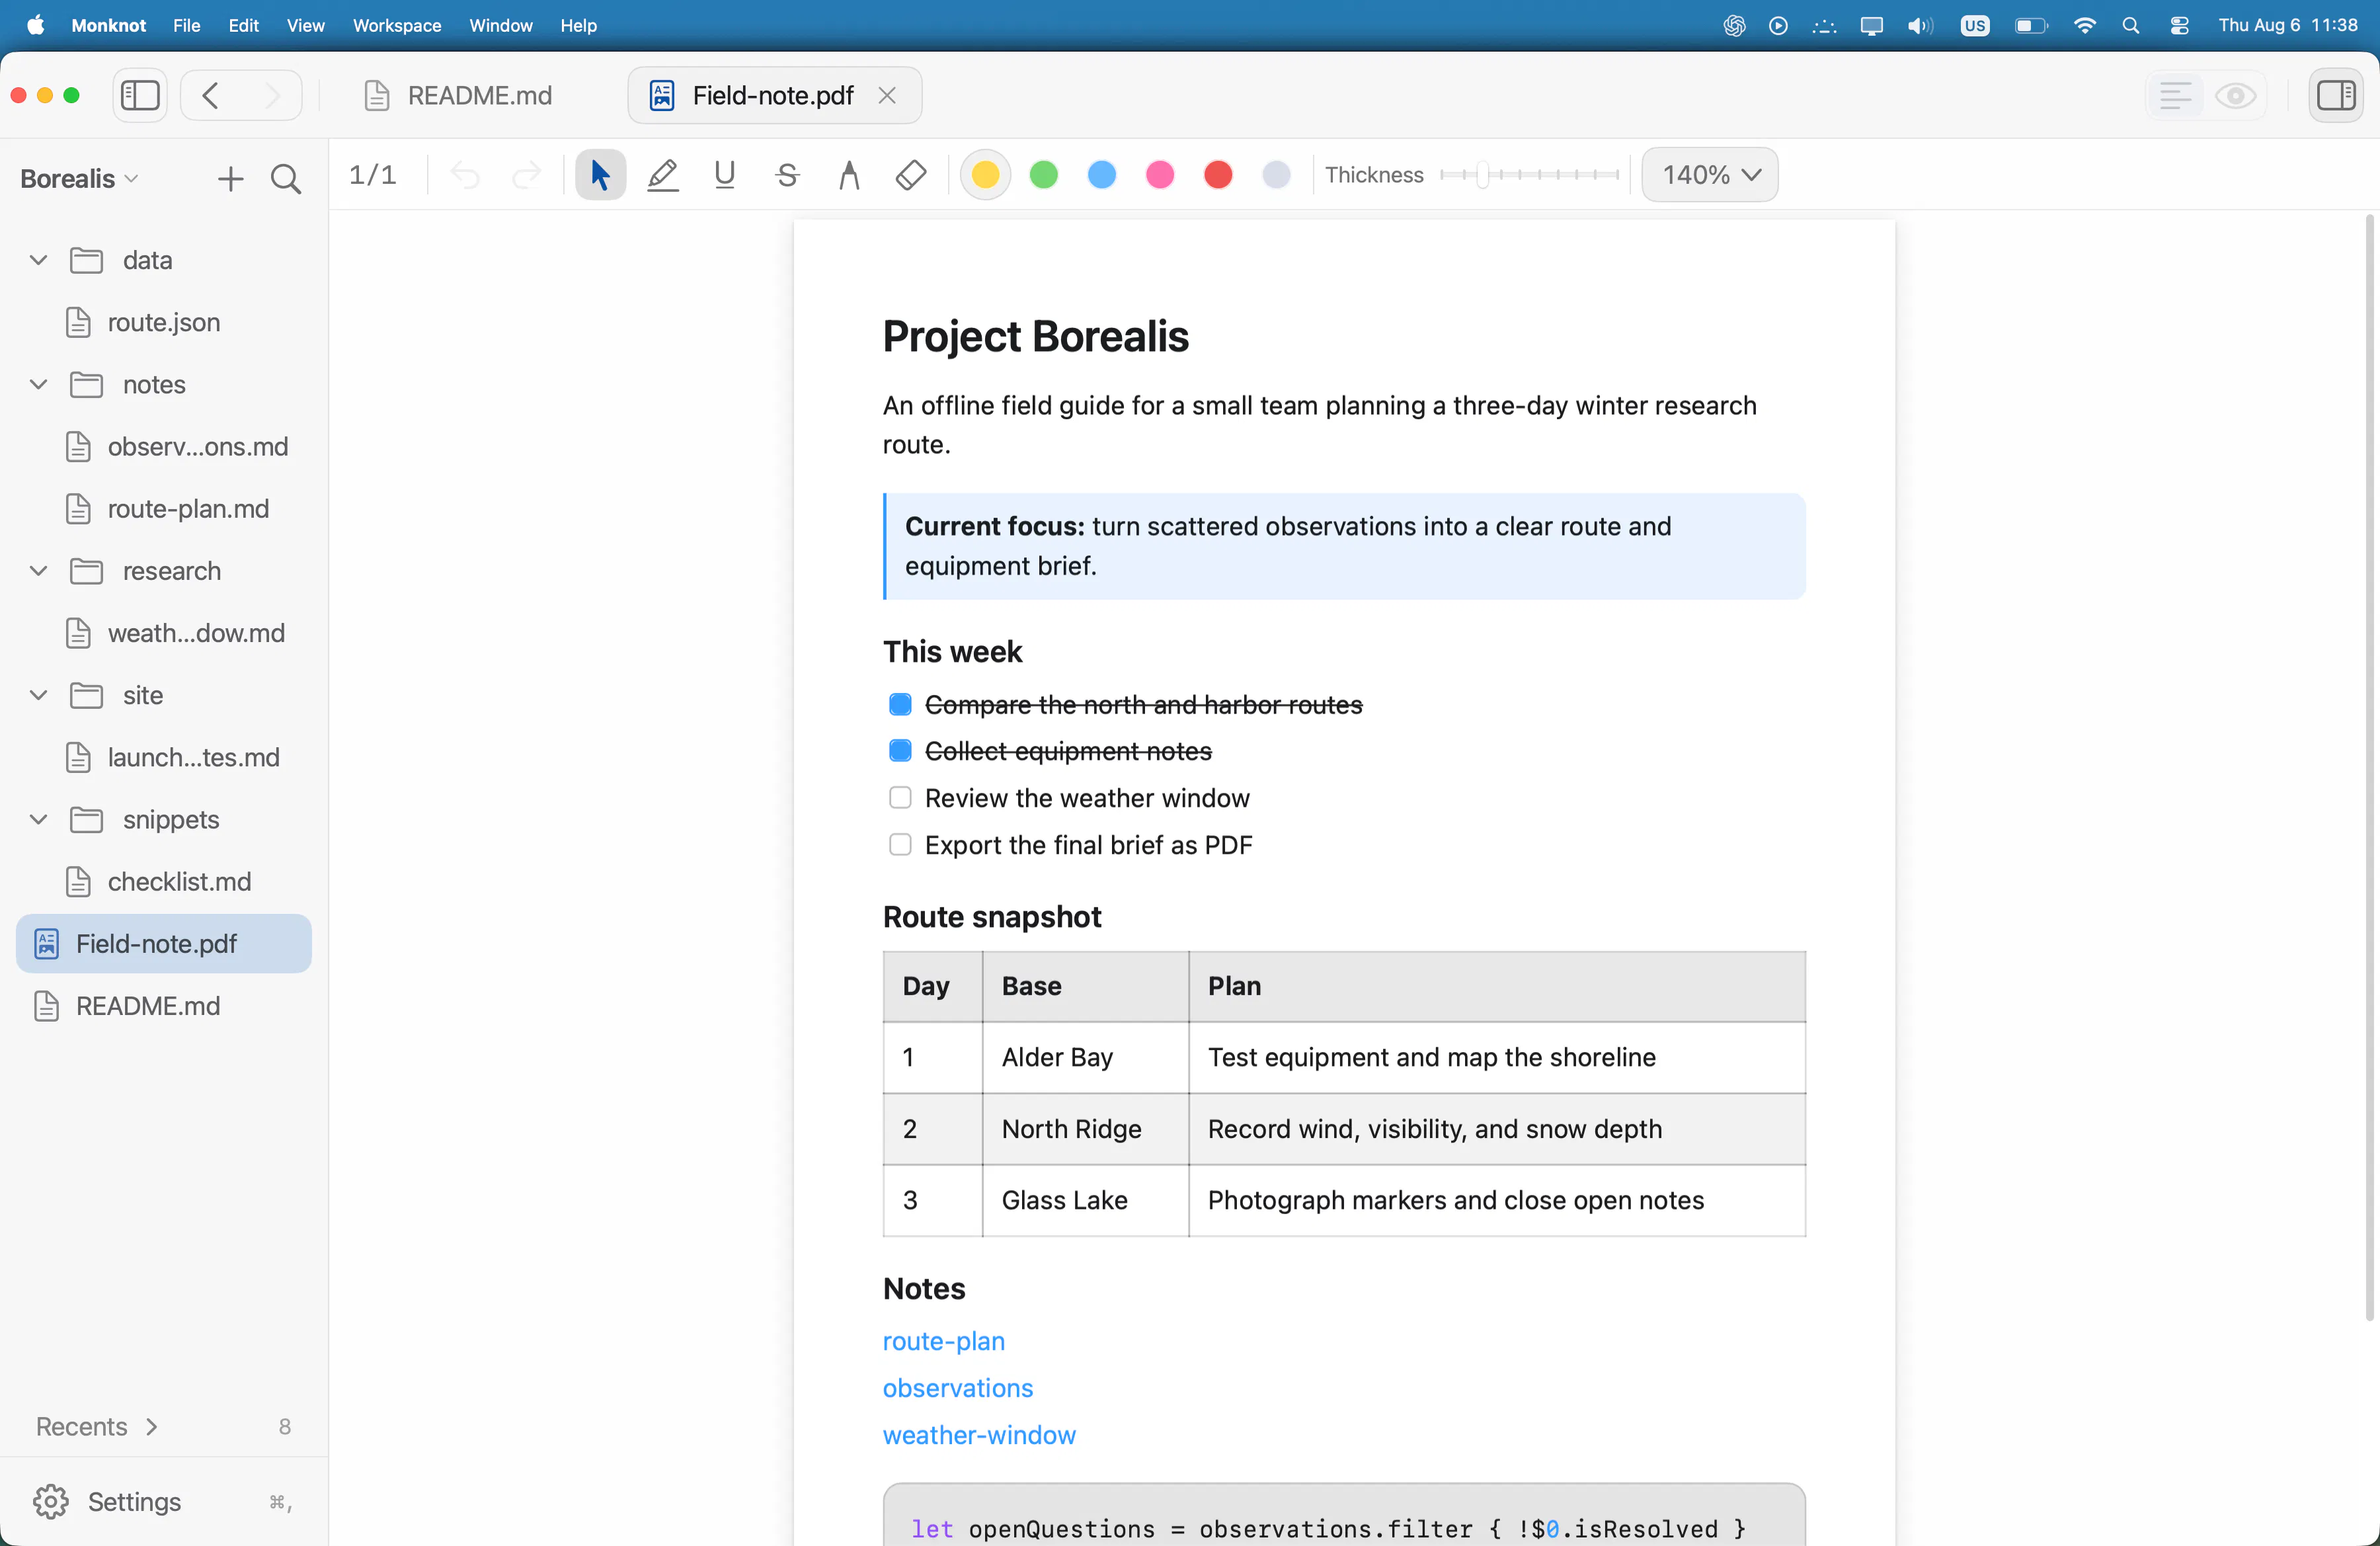2380x1546 pixels.
Task: Open the Workspace menu
Action: tap(396, 26)
